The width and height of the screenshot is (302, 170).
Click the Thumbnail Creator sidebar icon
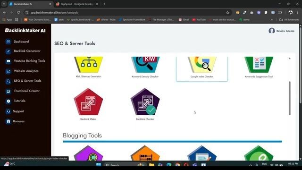[x=8, y=91]
